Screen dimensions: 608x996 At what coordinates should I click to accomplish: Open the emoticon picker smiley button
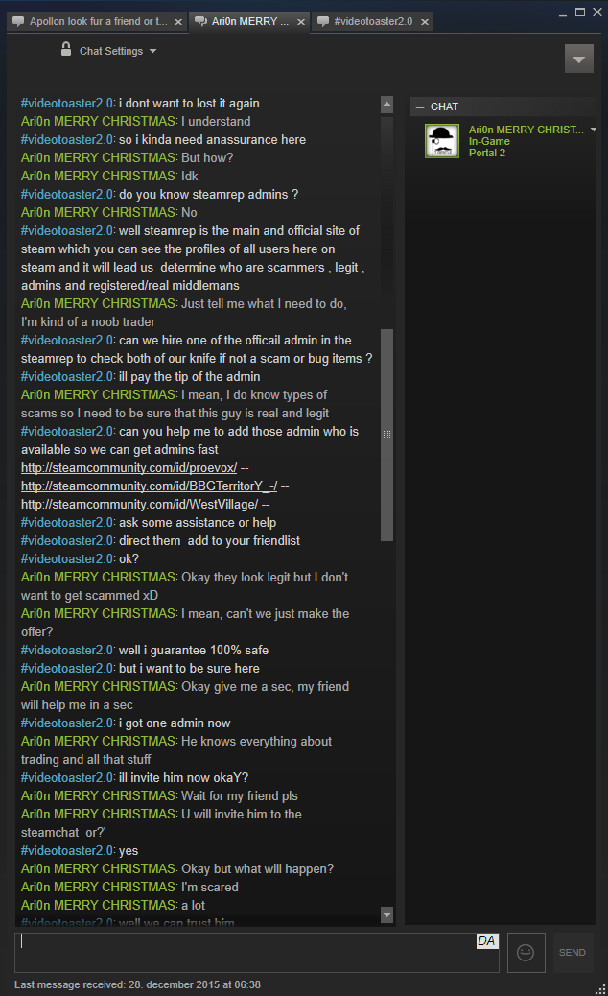click(526, 952)
